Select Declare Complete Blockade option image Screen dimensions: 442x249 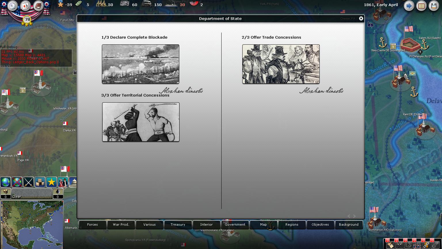(x=140, y=64)
